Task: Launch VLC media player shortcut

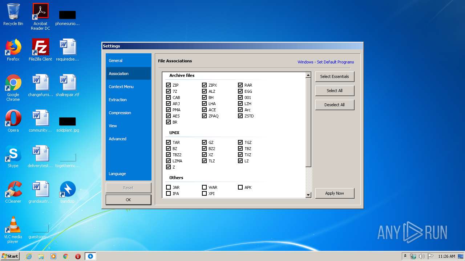Action: [13, 230]
